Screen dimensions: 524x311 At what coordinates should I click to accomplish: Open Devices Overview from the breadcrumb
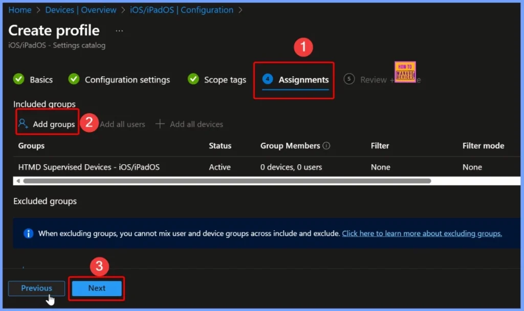pyautogui.click(x=81, y=9)
